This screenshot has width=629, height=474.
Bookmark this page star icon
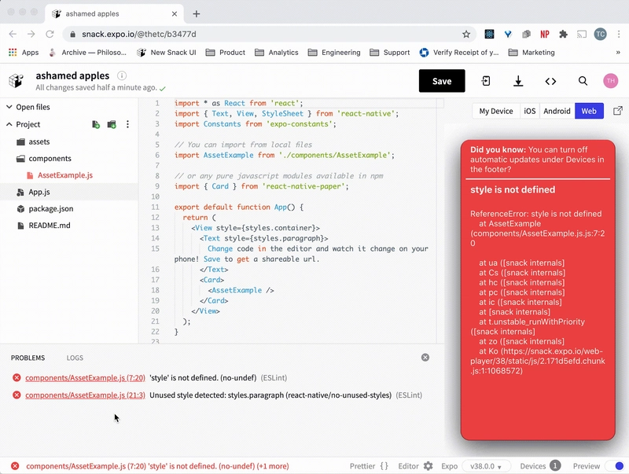466,34
